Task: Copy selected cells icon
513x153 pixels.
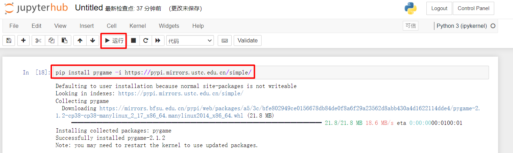Action: (x=51, y=41)
